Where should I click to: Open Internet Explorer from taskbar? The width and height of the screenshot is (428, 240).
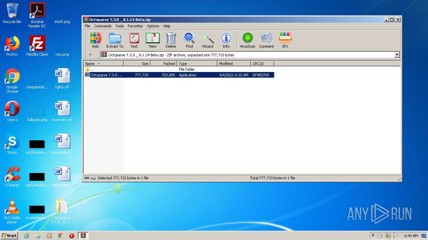point(26,236)
